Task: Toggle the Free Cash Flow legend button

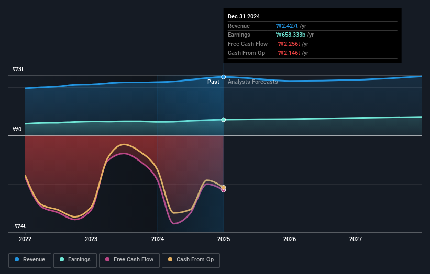Action: 129,260
